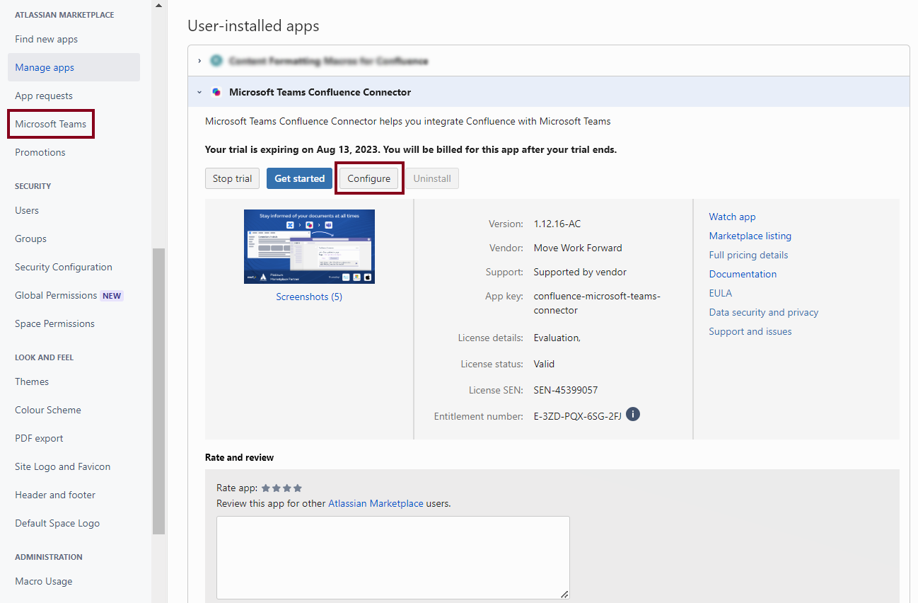This screenshot has width=918, height=603.
Task: Open Screenshots (5)
Action: point(309,297)
